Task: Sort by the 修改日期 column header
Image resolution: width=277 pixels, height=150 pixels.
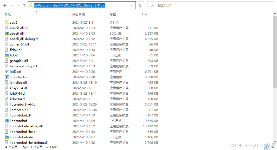Action: point(79,15)
